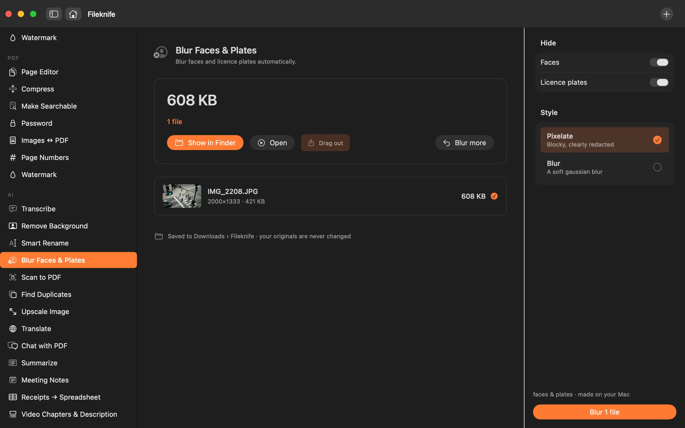Select Make Searchable tool
Image resolution: width=685 pixels, height=428 pixels.
pyautogui.click(x=68, y=106)
